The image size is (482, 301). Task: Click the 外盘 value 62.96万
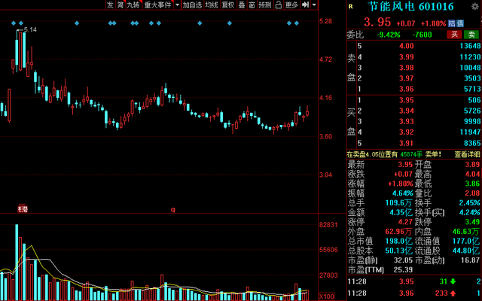[399, 231]
